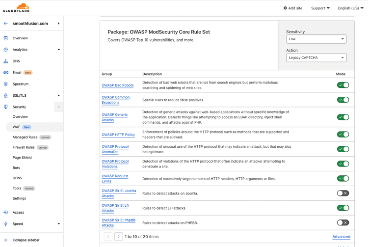Expand the smoothfusion.com site selector arrow
The height and width of the screenshot is (247, 368).
pyautogui.click(x=59, y=24)
